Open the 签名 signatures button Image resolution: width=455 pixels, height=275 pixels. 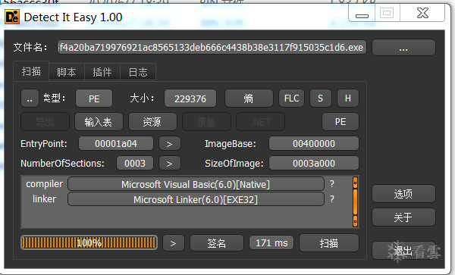216,243
